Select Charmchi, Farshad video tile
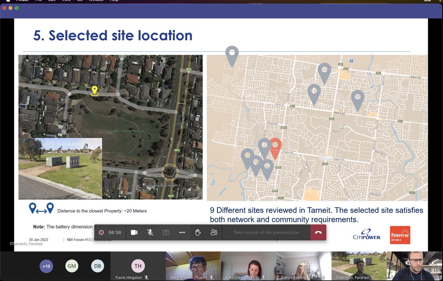Viewport: 443px width, 281px height. [x=359, y=266]
